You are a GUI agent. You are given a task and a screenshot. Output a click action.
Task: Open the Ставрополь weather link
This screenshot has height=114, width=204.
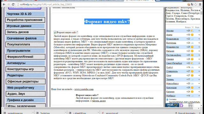click(172, 71)
